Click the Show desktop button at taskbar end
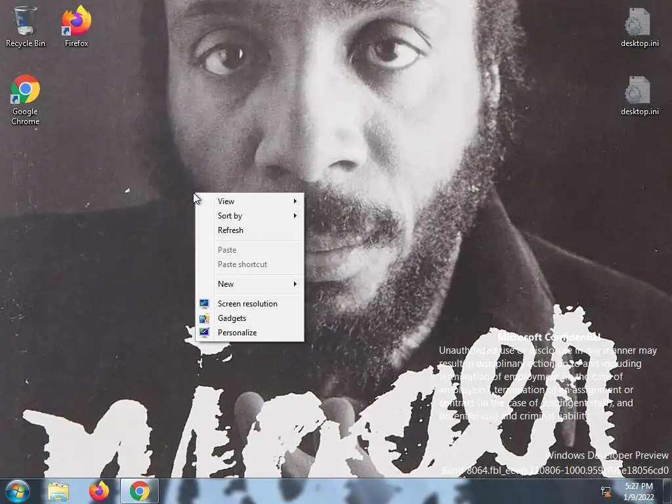The height and width of the screenshot is (504, 672). click(667, 491)
